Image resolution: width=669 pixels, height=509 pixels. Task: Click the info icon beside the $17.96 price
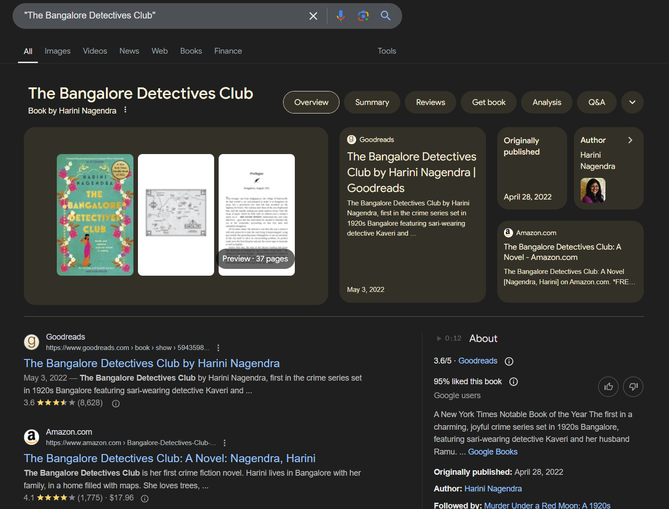145,499
